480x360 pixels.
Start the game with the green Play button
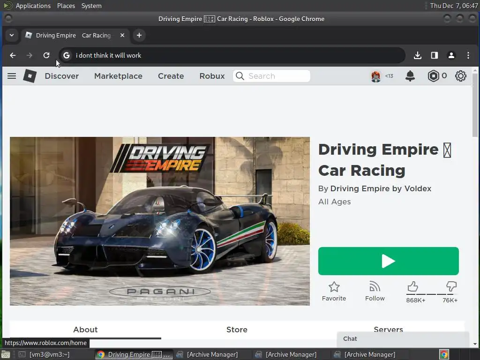coord(388,261)
